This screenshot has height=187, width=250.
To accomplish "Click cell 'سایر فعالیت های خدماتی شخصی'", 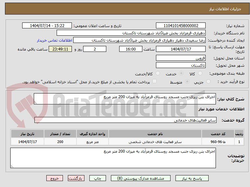I will (155, 142).
